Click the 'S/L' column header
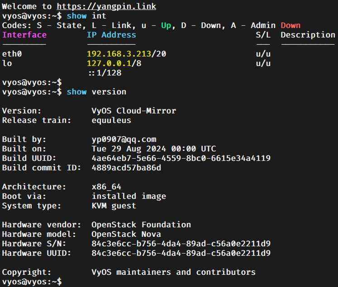The width and height of the screenshot is (338, 287). [x=263, y=35]
